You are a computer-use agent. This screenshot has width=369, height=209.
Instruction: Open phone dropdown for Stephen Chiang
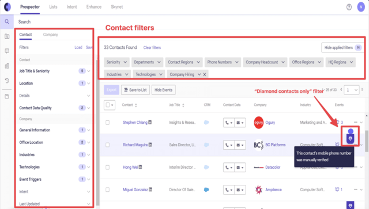229,123
